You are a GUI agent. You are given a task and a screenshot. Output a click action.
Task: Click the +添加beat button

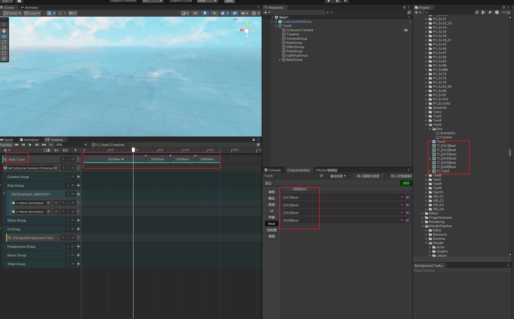[x=300, y=189]
